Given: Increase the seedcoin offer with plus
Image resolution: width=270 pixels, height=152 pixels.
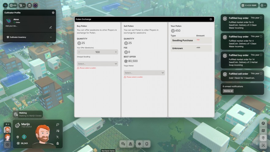Looking at the screenshot, I should (x=116, y=52).
